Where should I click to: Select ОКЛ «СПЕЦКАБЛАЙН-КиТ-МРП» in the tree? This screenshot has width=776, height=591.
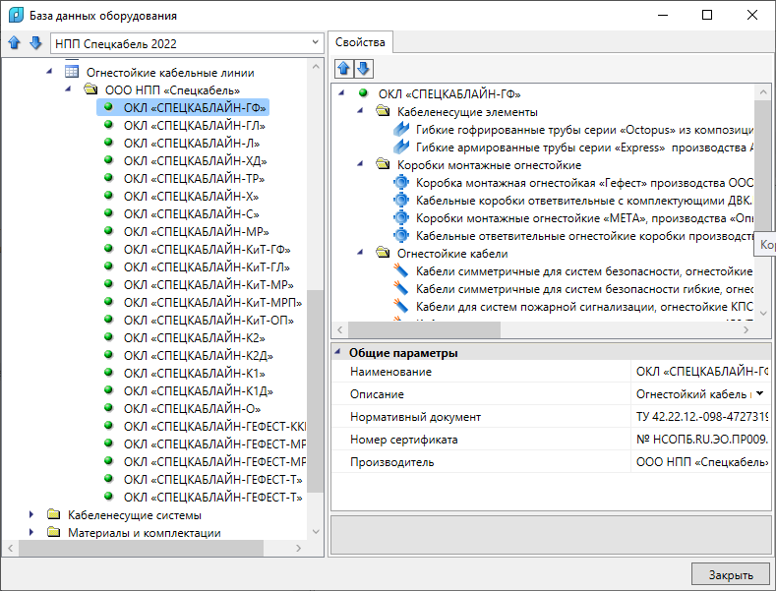click(x=212, y=303)
